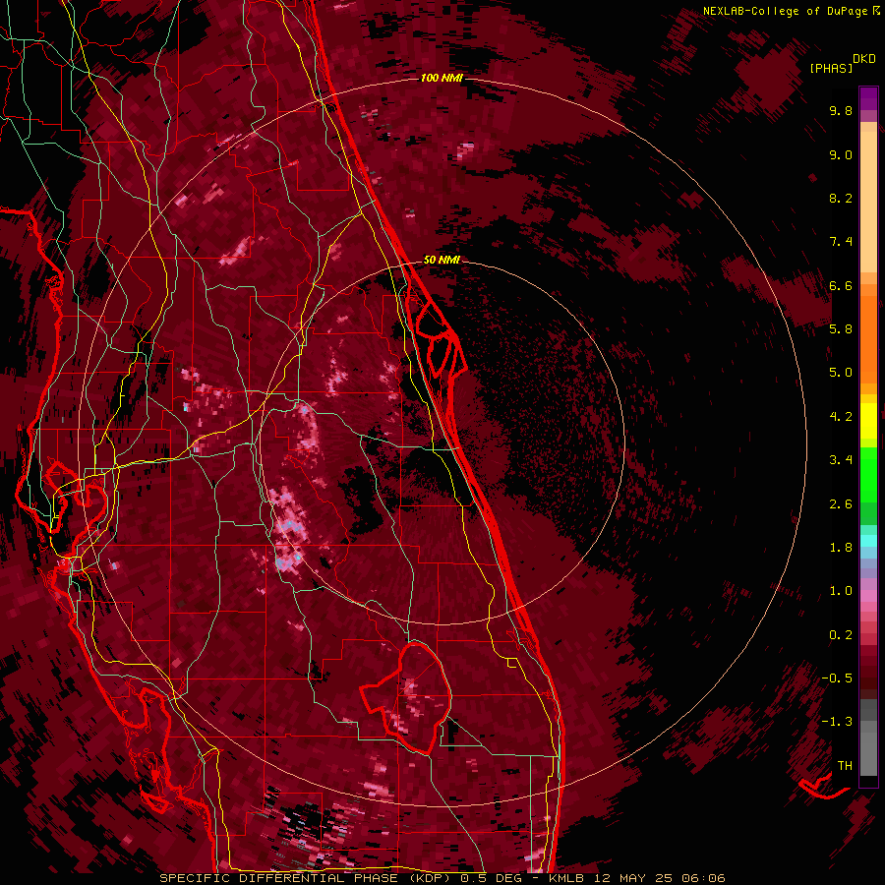Click the TH threshold label

[x=845, y=766]
